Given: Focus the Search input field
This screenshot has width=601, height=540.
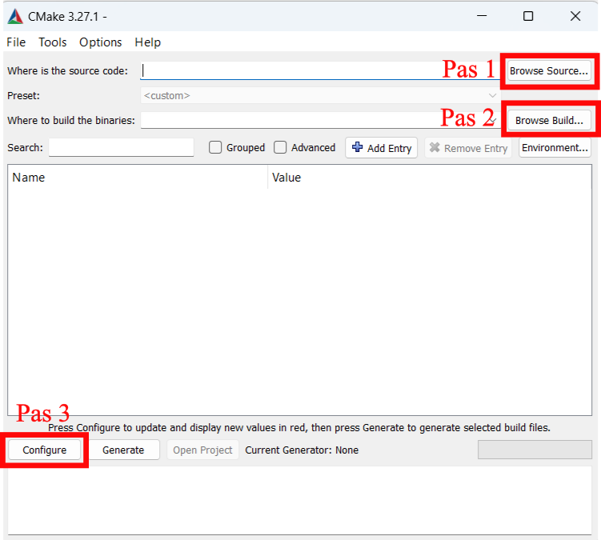Looking at the screenshot, I should pyautogui.click(x=121, y=148).
